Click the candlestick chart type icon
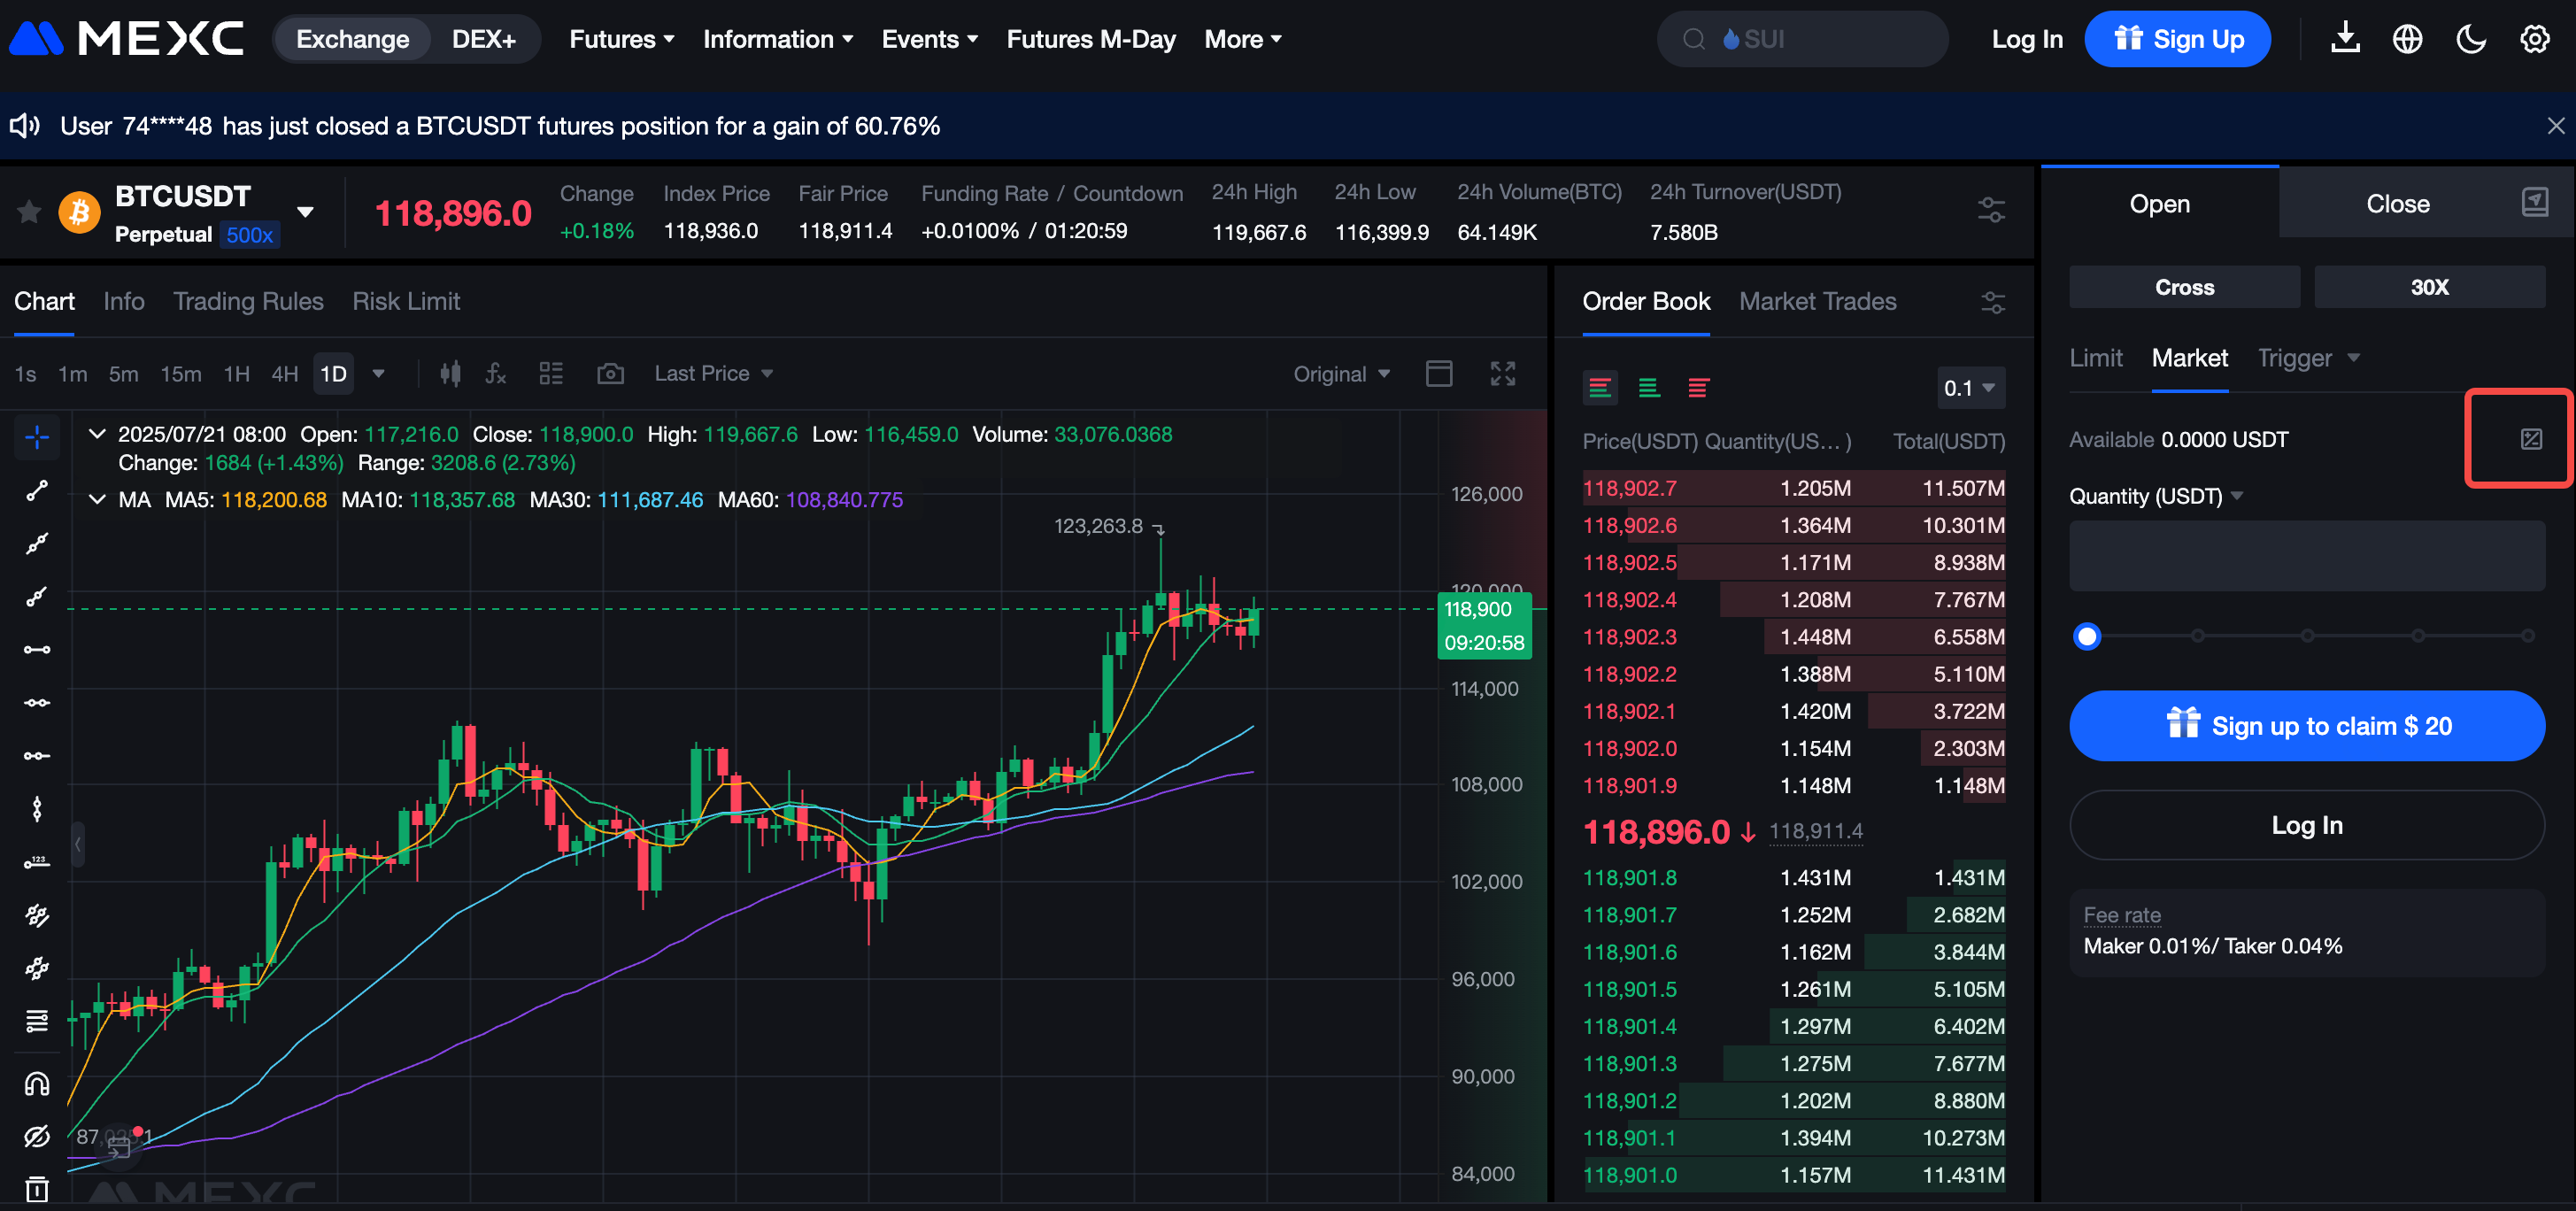Viewport: 2576px width, 1211px height. coord(450,374)
